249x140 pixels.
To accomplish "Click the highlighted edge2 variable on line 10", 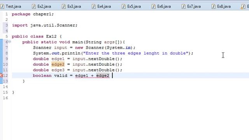I will coord(58,64).
